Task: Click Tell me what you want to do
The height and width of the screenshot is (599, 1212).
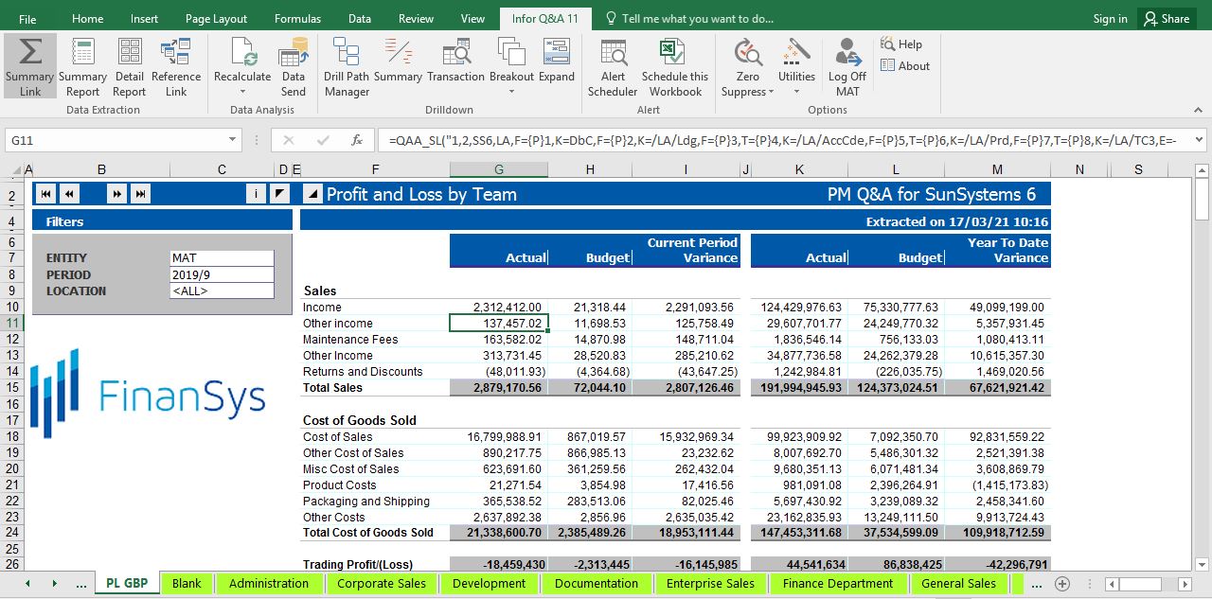Action: click(x=688, y=19)
